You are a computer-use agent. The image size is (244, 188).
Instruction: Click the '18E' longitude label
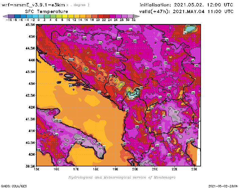[x=96, y=169]
